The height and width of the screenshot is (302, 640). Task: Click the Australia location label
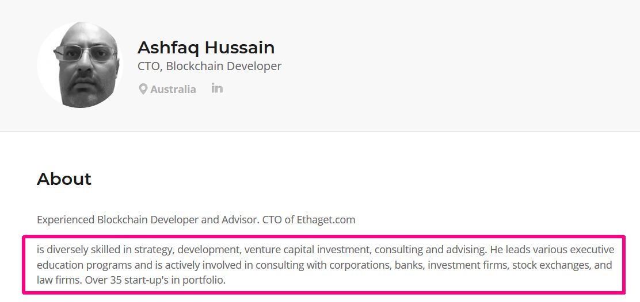pyautogui.click(x=173, y=89)
